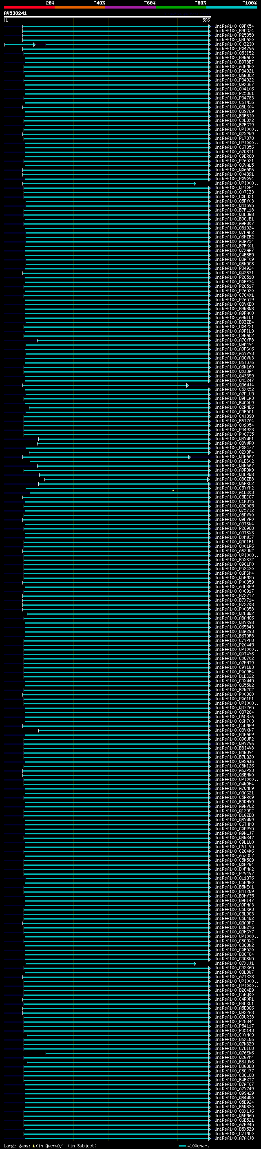The image size is (261, 1149).
Task: Select hit label UniRef100_B7FGT9
Action: tap(234, 125)
